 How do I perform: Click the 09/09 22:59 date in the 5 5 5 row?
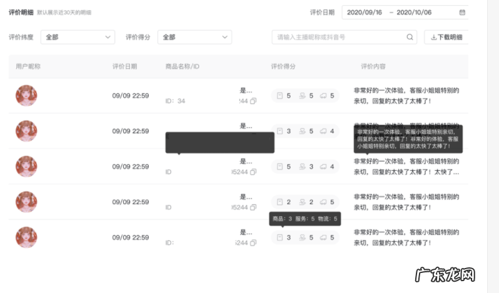pos(131,96)
